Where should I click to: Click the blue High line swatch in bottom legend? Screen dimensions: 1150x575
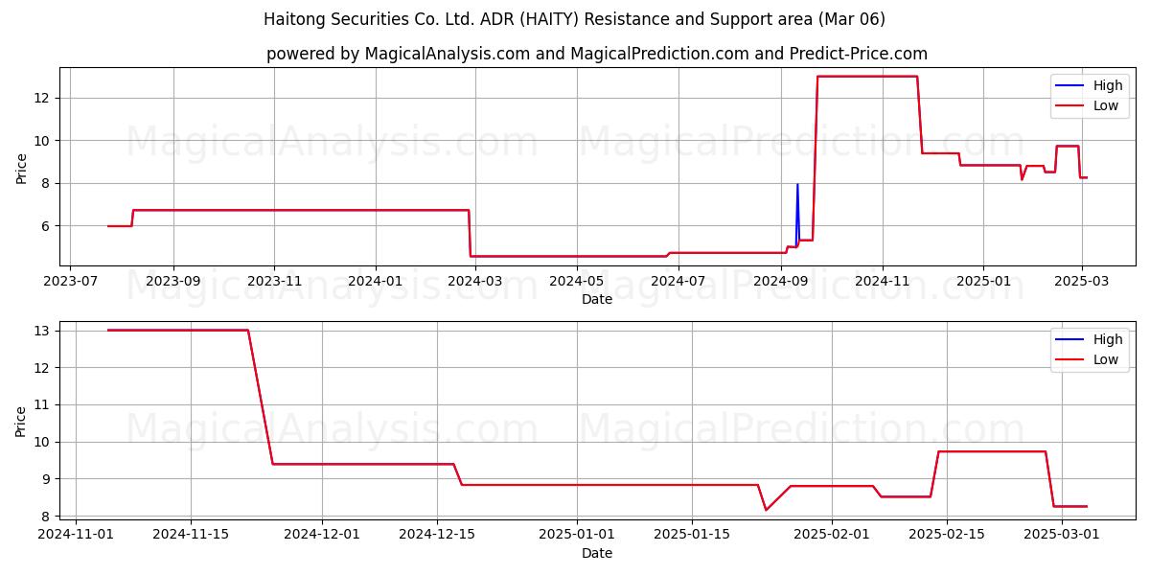tap(1070, 340)
